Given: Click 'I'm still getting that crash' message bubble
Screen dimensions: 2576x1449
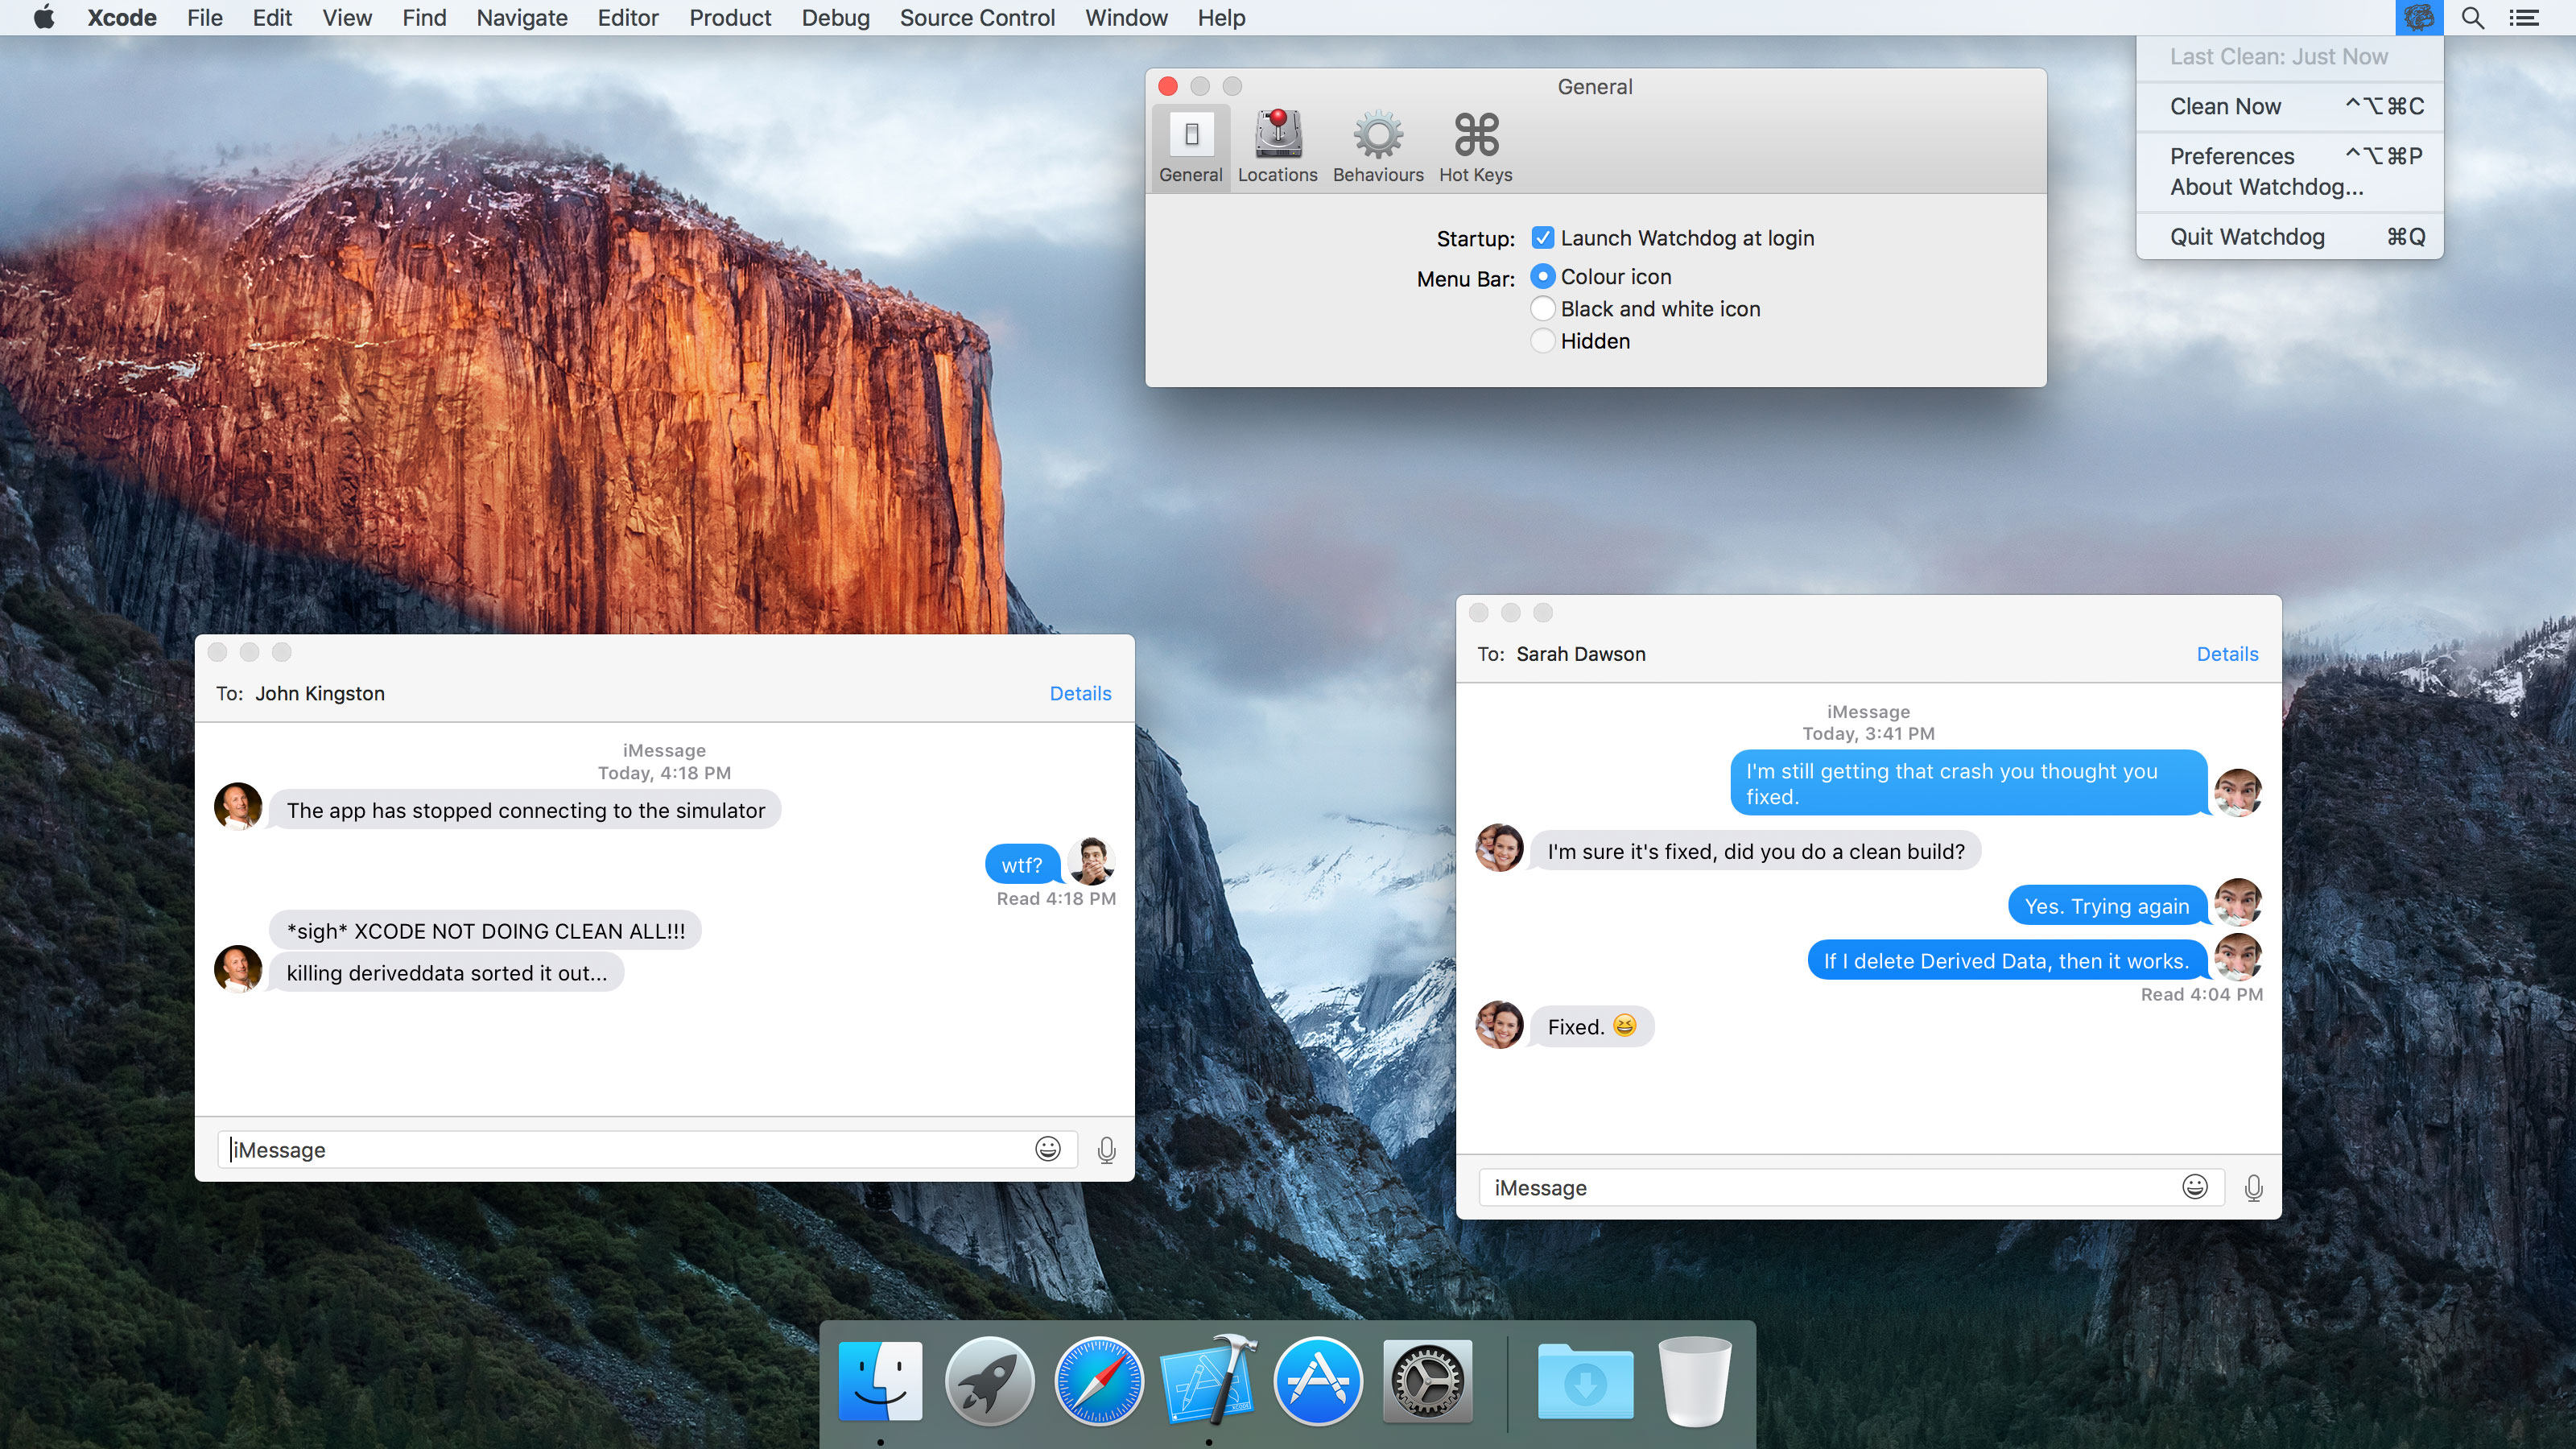Looking at the screenshot, I should pos(1968,783).
